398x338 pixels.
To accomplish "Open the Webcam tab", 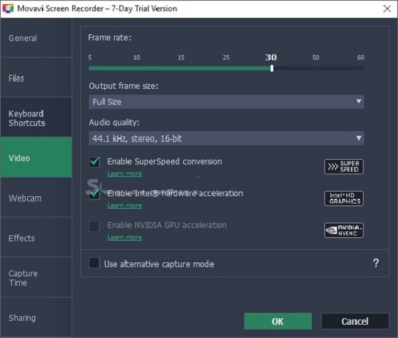I will 36,197.
